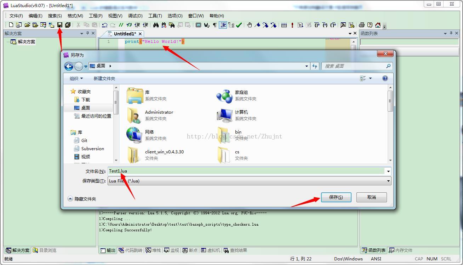This screenshot has width=463, height=265.
Task: Open the 文件名 history dropdown
Action: 388,171
